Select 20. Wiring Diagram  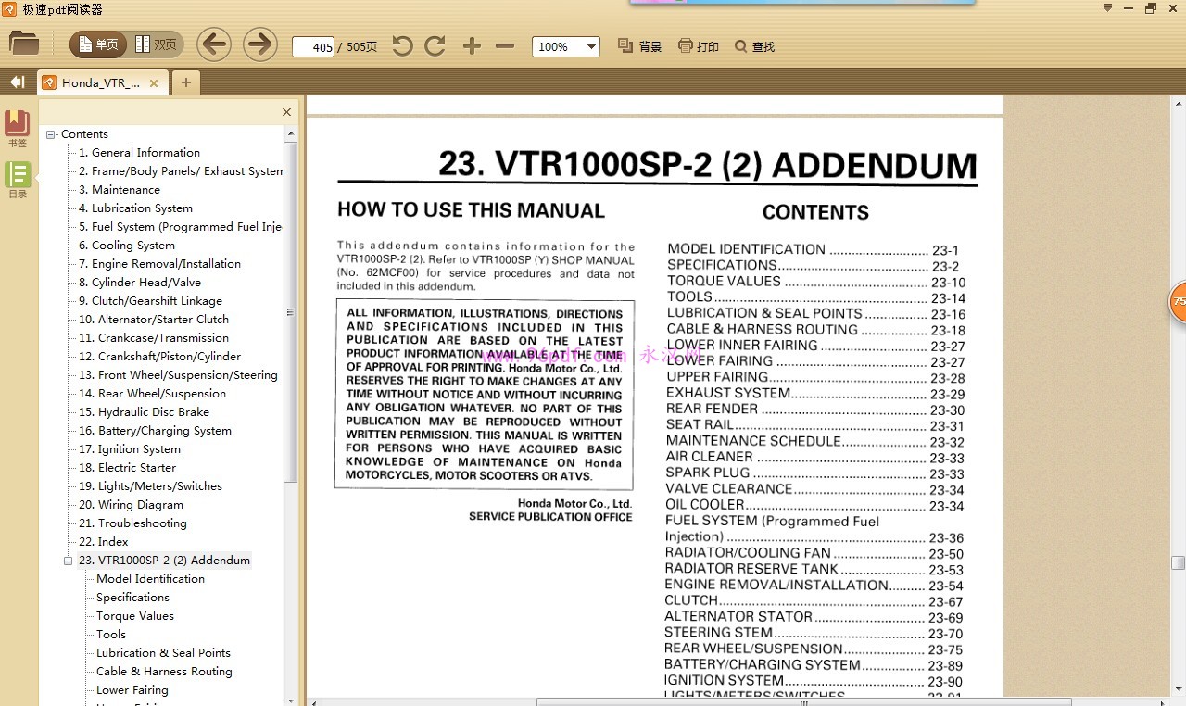click(131, 505)
